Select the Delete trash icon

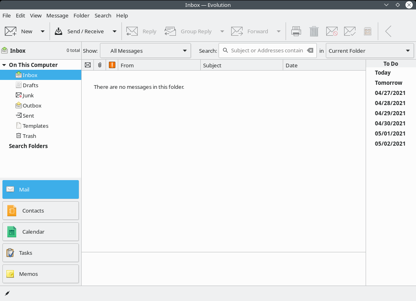[313, 31]
